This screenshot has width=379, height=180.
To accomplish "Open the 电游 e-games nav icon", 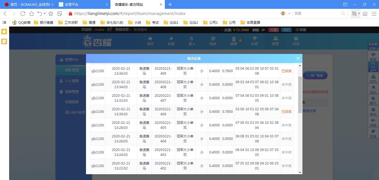I will [213, 41].
